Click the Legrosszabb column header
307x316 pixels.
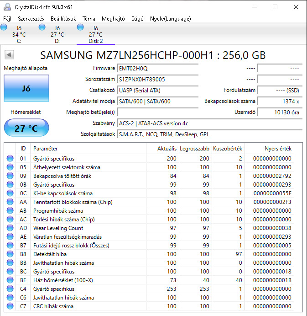(x=195, y=149)
